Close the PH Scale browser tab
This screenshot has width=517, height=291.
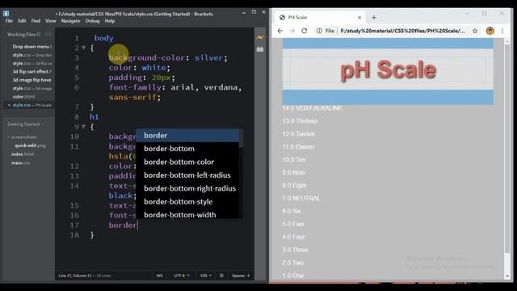coord(359,18)
